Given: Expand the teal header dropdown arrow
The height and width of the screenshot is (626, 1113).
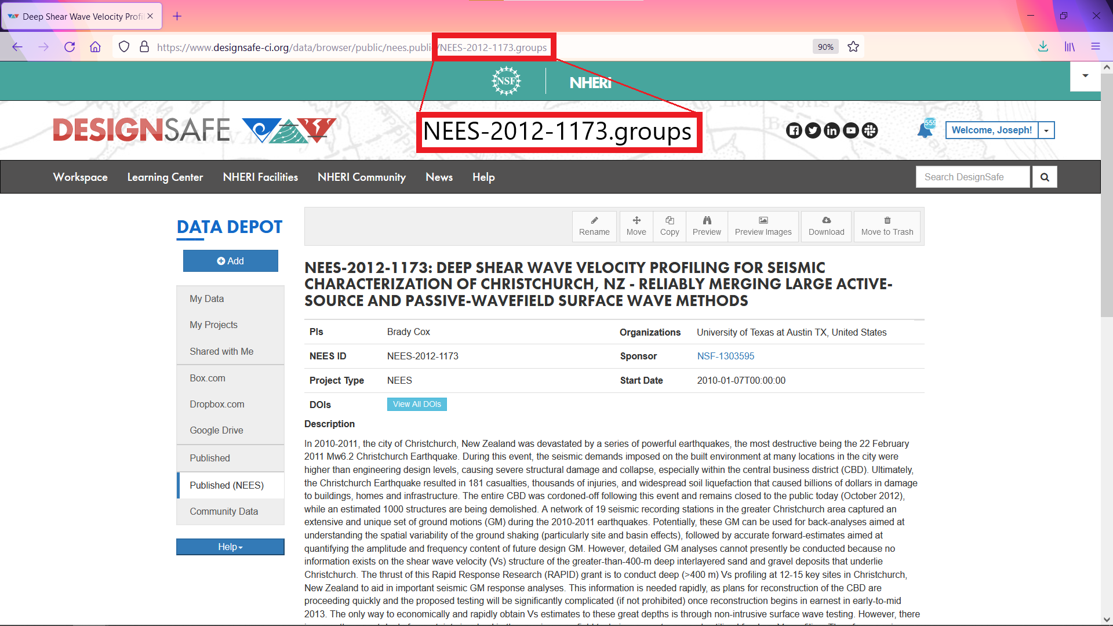Looking at the screenshot, I should point(1085,76).
